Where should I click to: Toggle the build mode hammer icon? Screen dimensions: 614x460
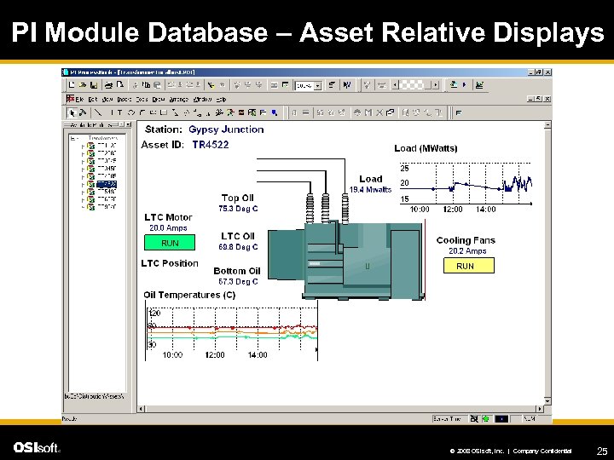tap(83, 112)
